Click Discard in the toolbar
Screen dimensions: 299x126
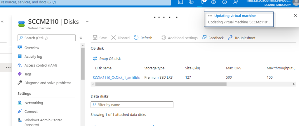(x=120, y=38)
